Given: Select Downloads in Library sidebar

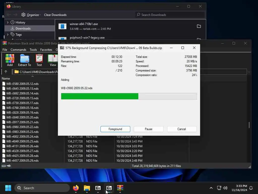Looking at the screenshot, I should tap(30, 28).
